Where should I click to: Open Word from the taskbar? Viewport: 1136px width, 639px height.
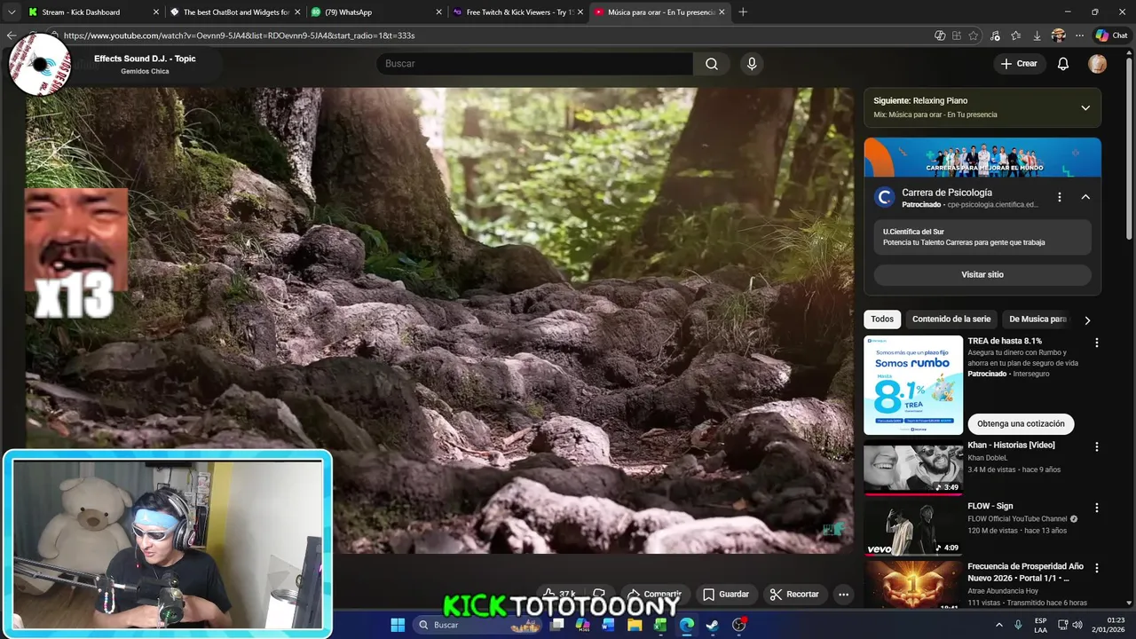click(x=608, y=625)
